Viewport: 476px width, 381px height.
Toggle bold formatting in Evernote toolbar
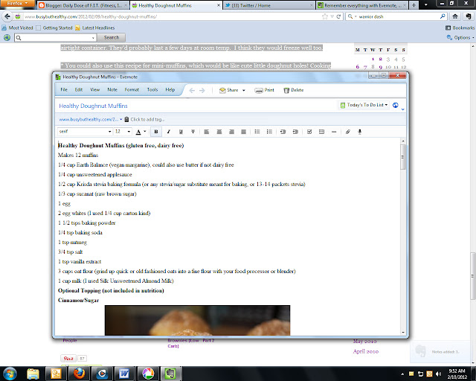(x=156, y=132)
